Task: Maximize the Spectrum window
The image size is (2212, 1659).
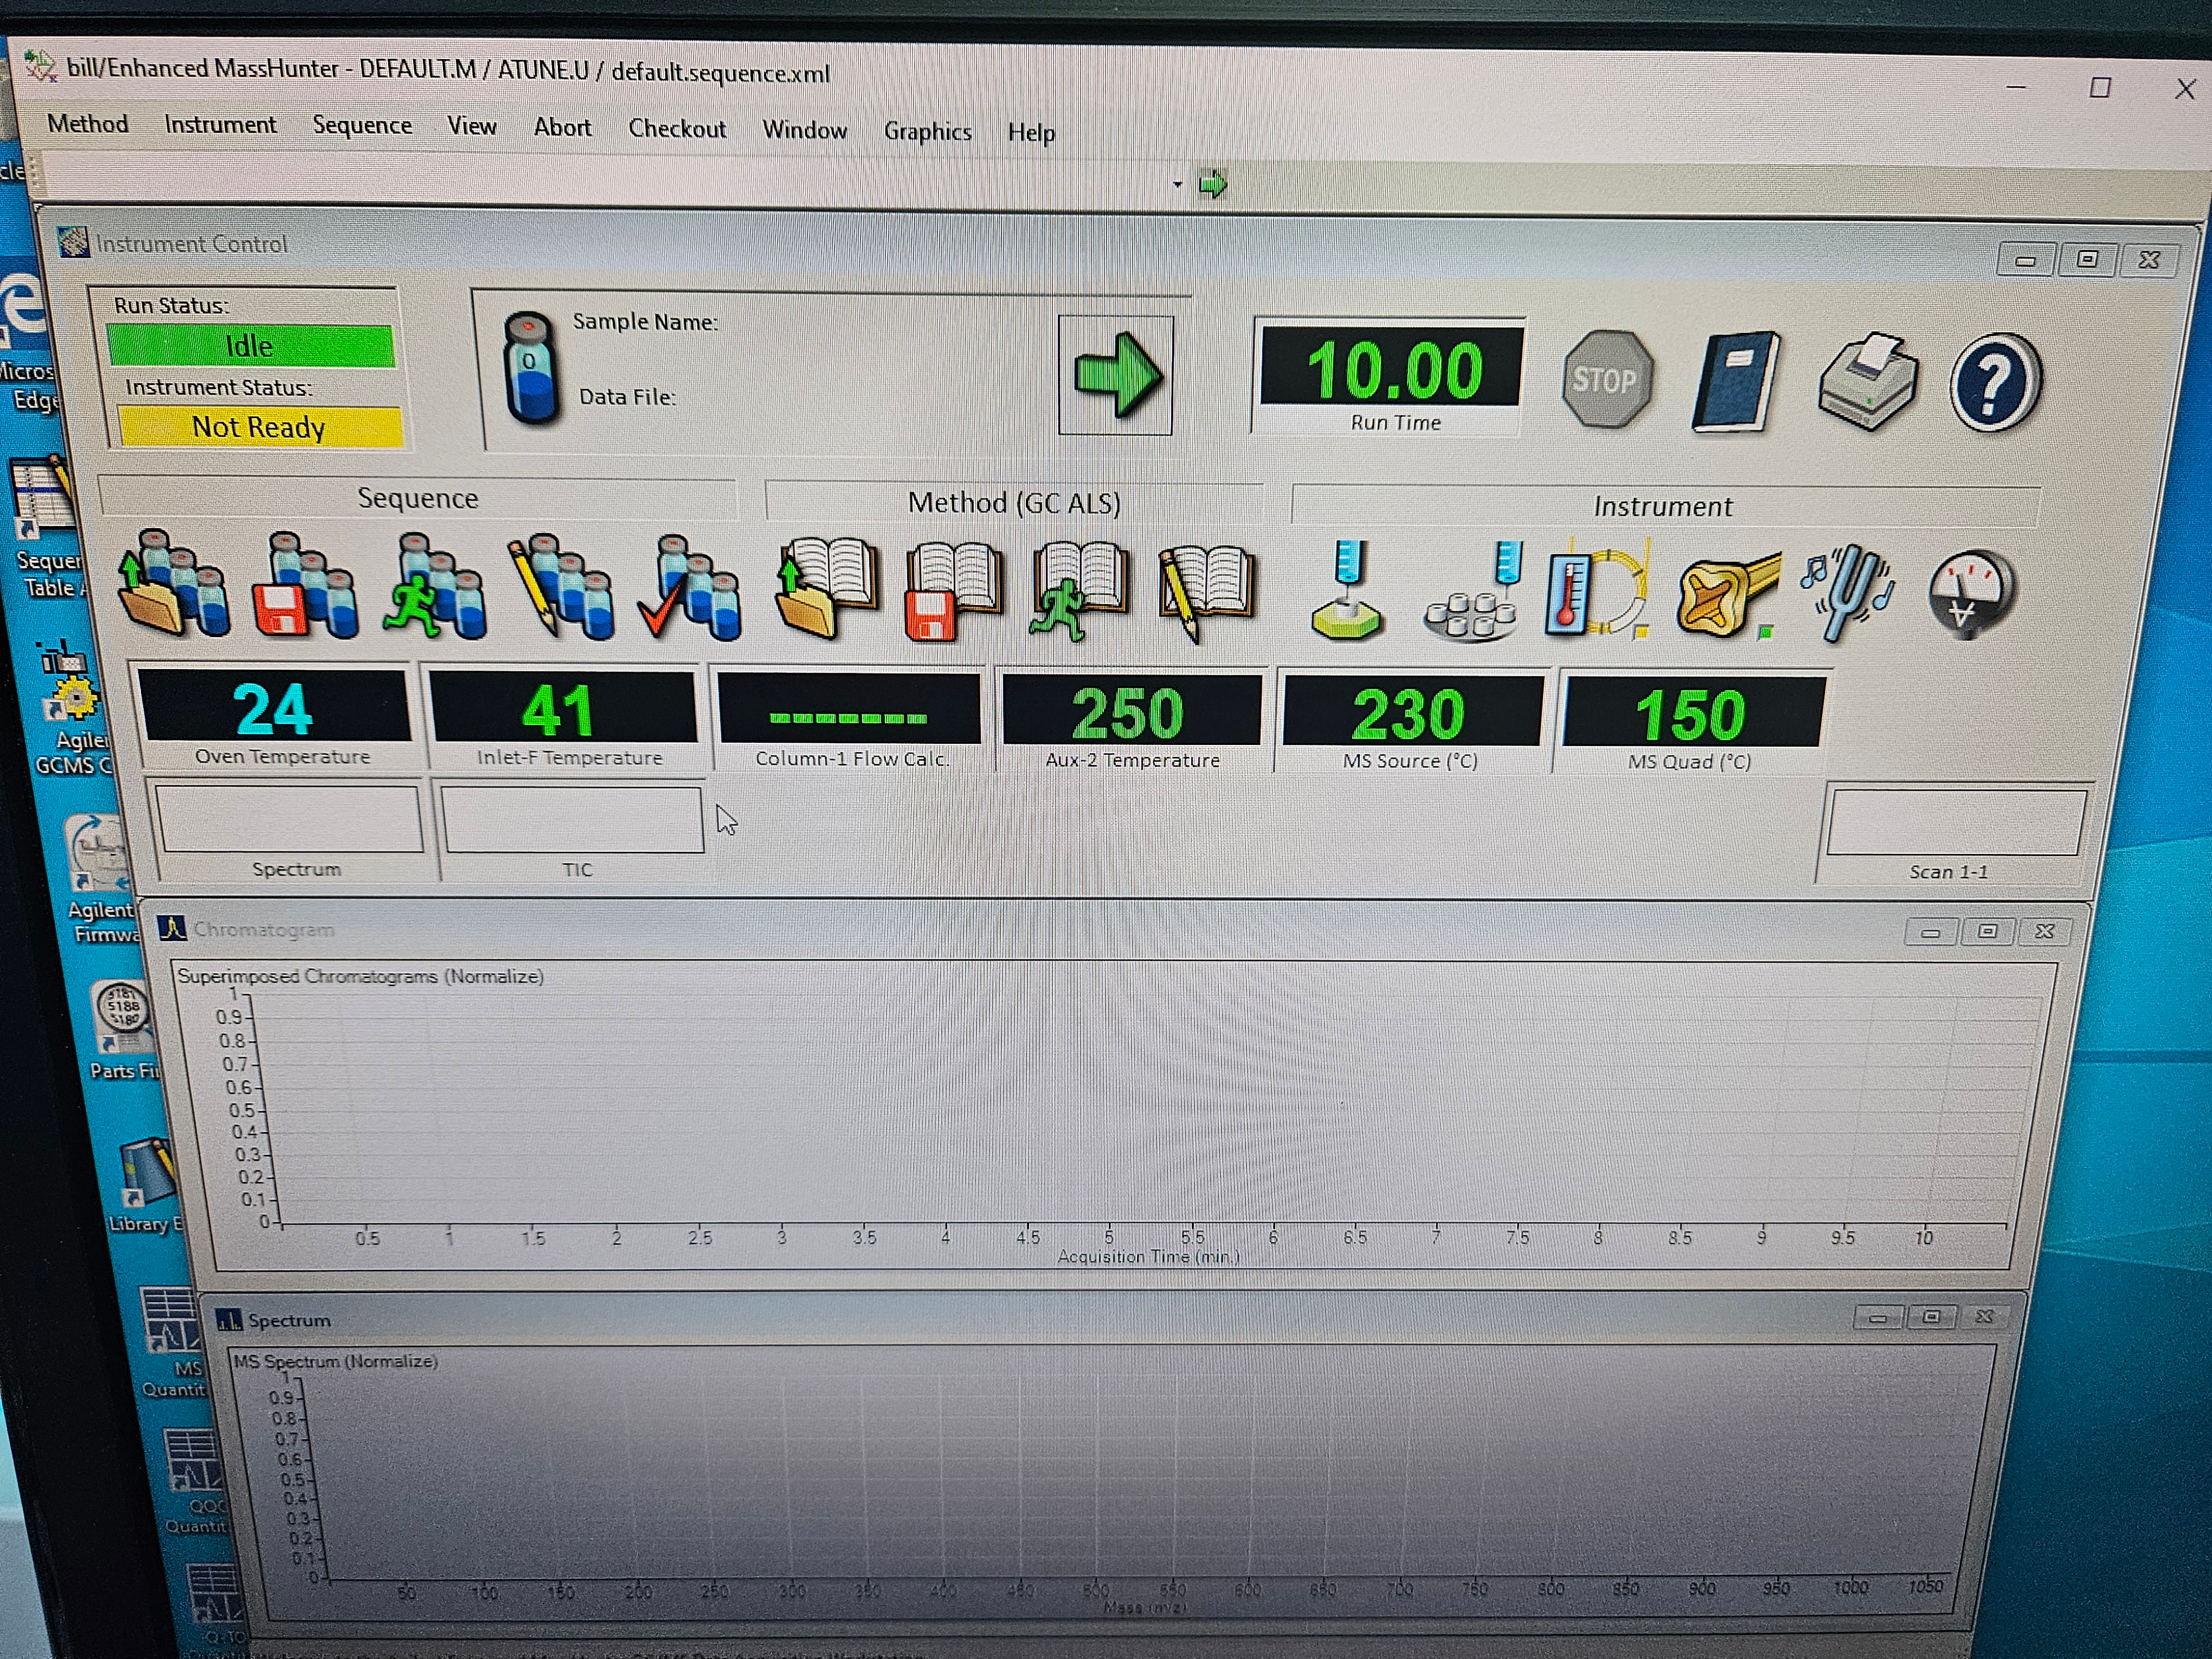Action: [1932, 1317]
